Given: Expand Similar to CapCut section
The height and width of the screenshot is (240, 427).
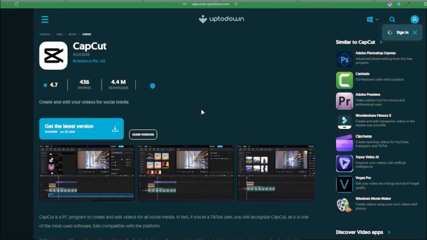Looking at the screenshot, I should [359, 42].
